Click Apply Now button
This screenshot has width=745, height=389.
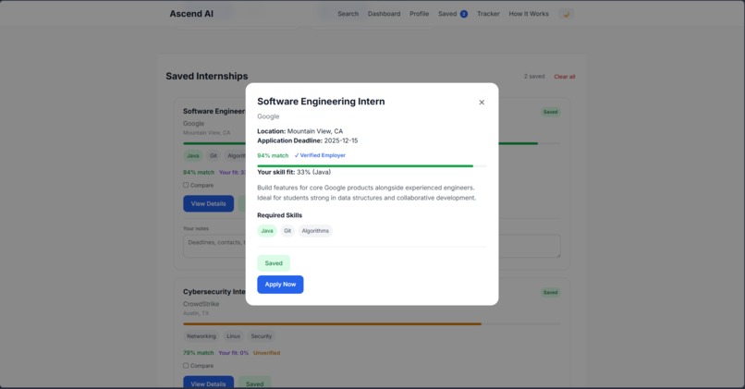point(280,285)
